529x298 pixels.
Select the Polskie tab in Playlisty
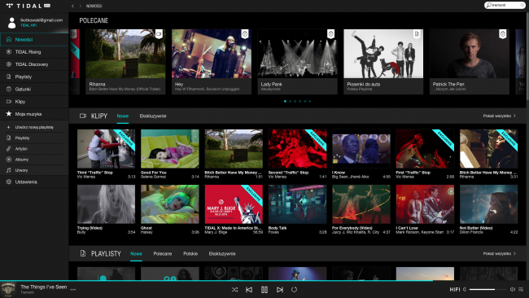click(x=190, y=253)
